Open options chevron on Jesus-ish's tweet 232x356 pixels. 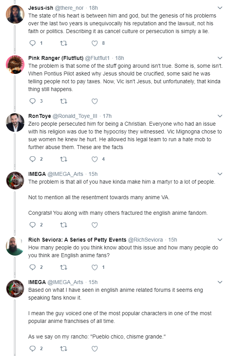coord(220,8)
